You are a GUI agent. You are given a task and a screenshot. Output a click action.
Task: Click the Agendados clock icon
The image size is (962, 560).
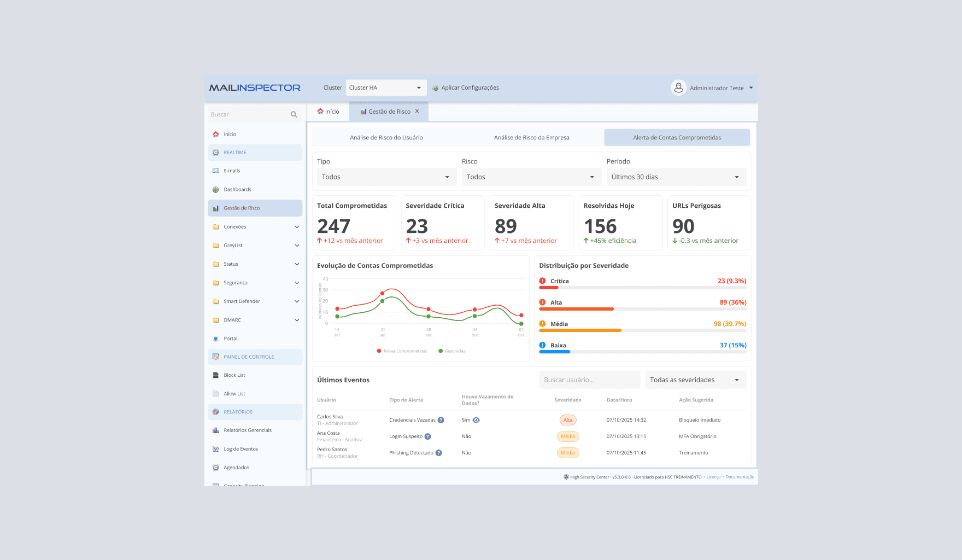pyautogui.click(x=216, y=468)
